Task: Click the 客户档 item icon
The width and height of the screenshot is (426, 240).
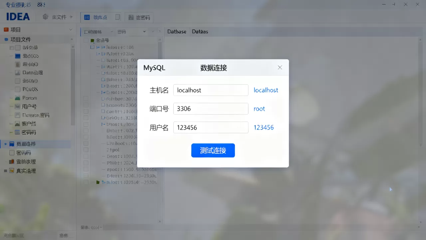Action: point(18,124)
